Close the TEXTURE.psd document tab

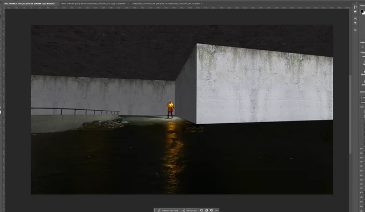tap(128, 4)
